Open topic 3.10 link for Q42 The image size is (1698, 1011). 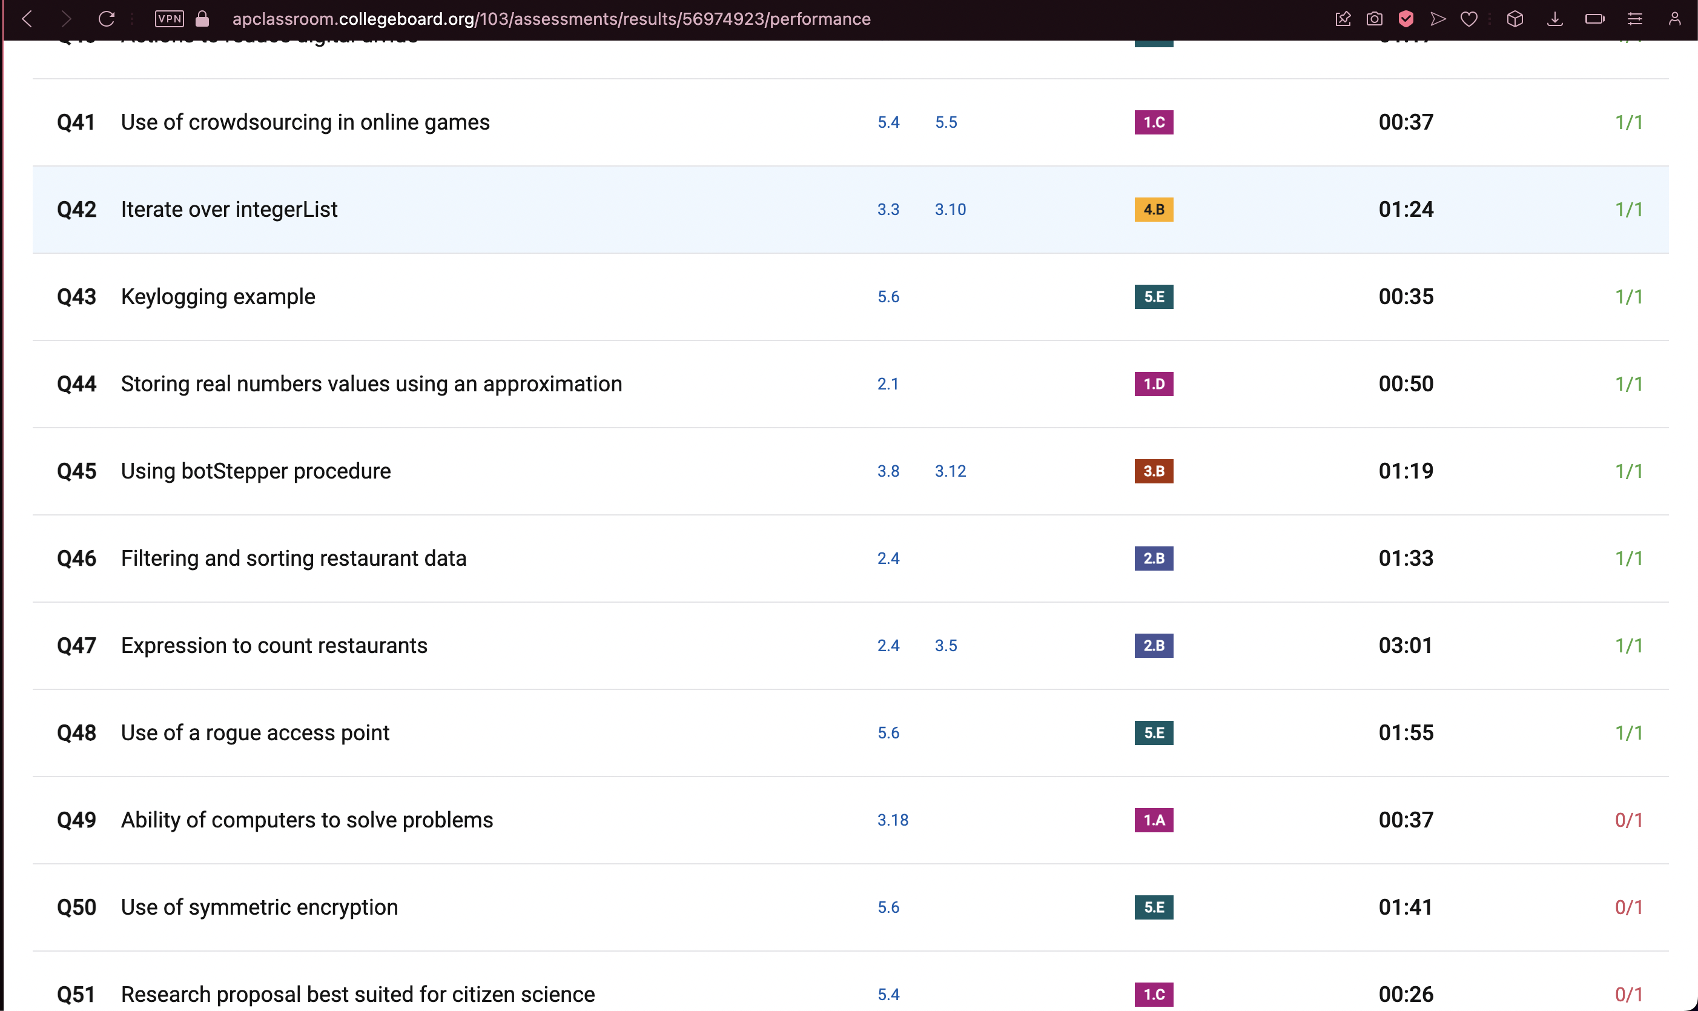click(x=950, y=210)
